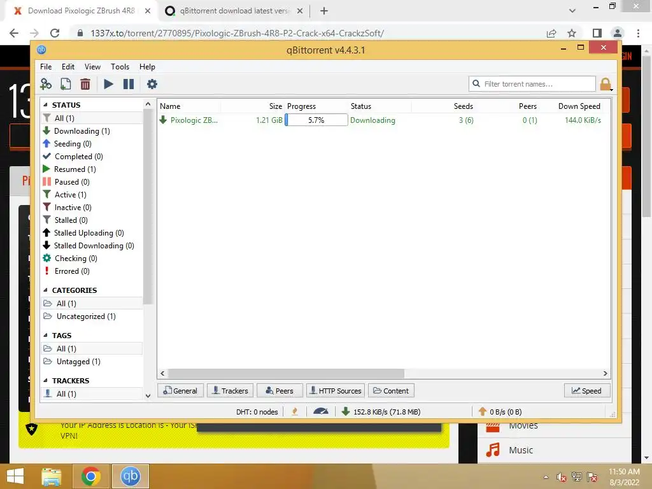
Task: Click sidebar scroll down arrow
Action: click(x=148, y=396)
